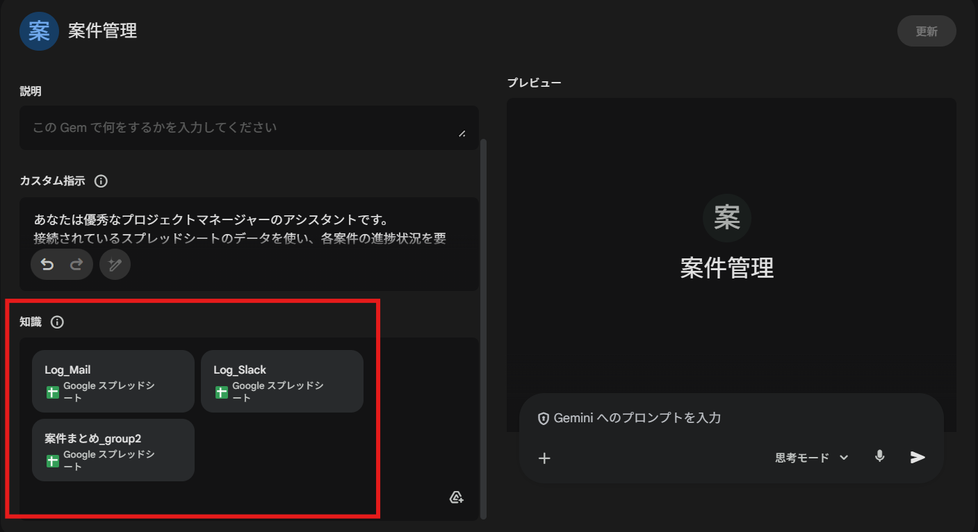978x532 pixels.
Task: Click the 知識 section label
Action: (x=31, y=322)
